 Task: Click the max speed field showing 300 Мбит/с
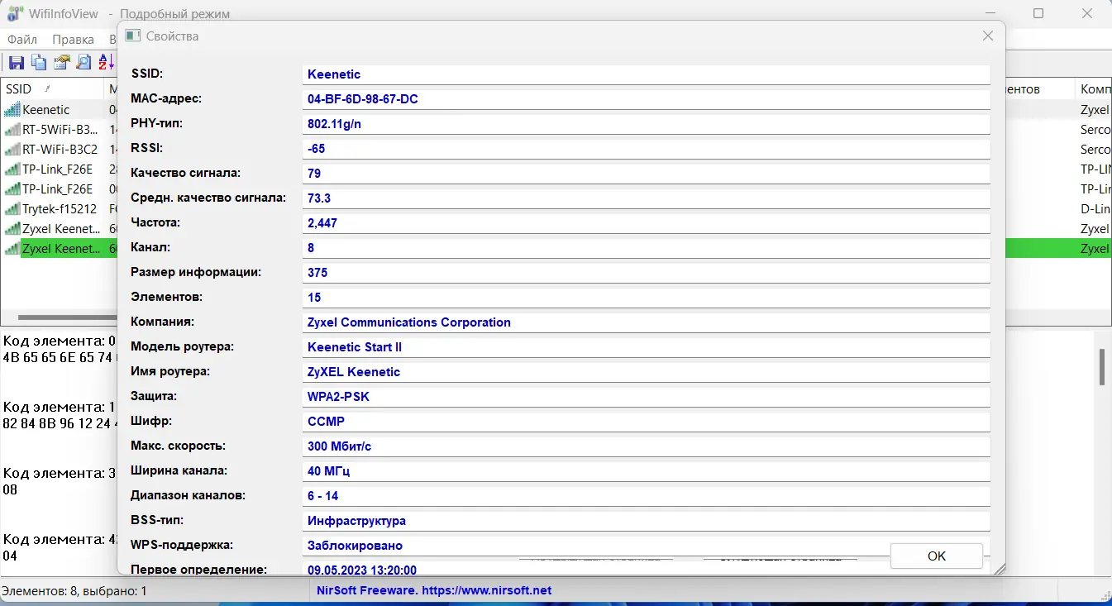647,446
